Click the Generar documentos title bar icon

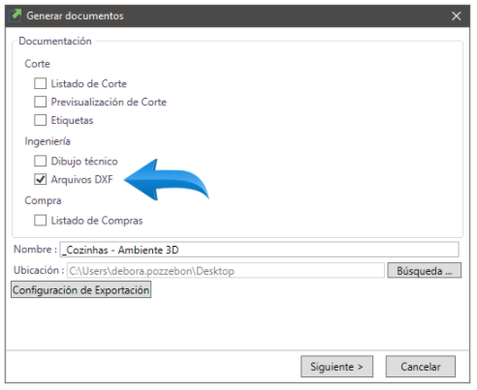tap(15, 15)
